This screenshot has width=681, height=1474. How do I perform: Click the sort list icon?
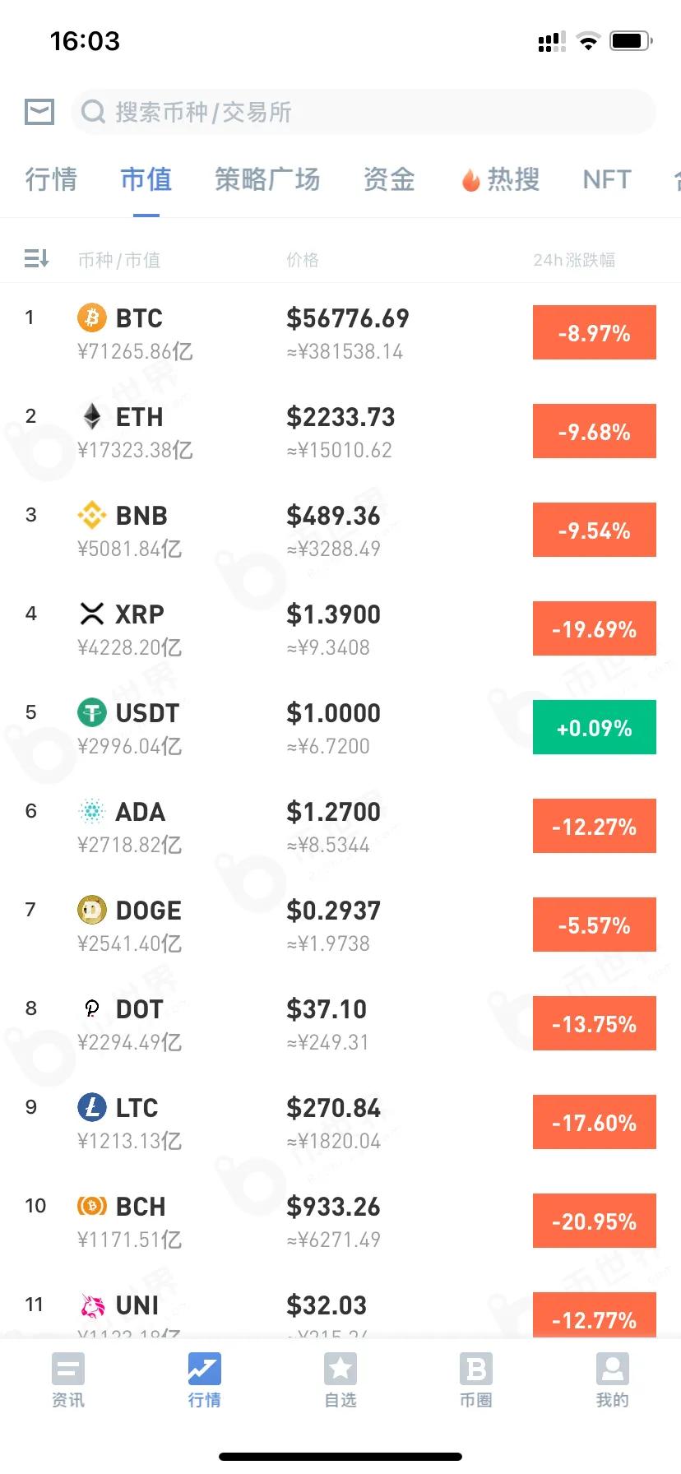click(x=37, y=259)
